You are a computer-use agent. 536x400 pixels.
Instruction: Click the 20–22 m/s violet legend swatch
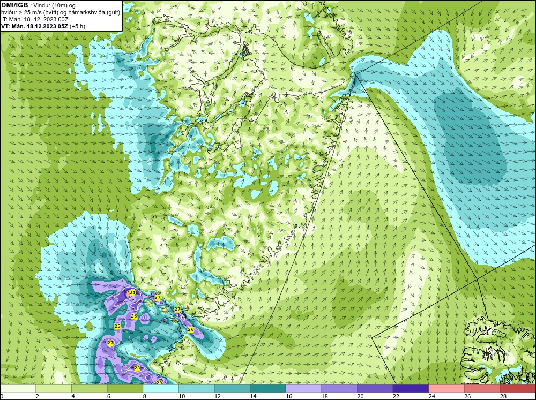pyautogui.click(x=375, y=389)
